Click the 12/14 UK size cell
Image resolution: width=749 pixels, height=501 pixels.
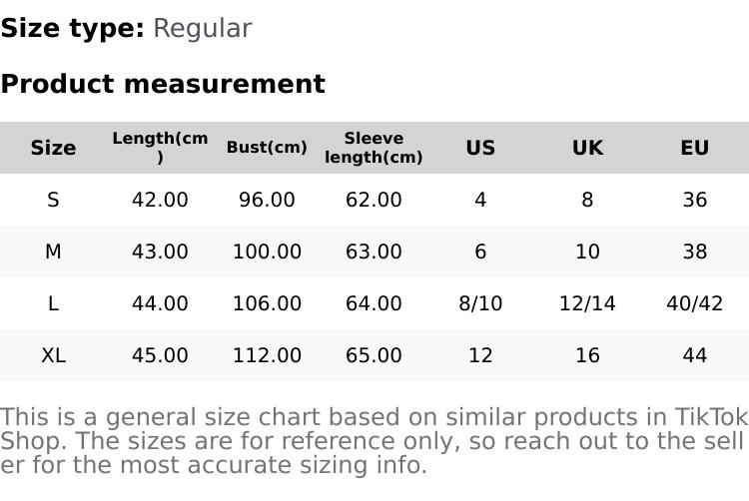587,303
